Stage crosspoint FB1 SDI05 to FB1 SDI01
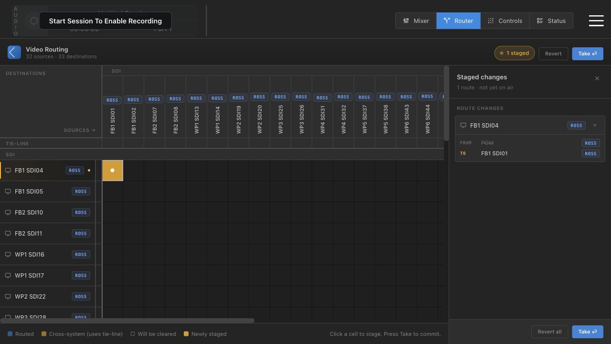611x344 pixels. (x=113, y=192)
